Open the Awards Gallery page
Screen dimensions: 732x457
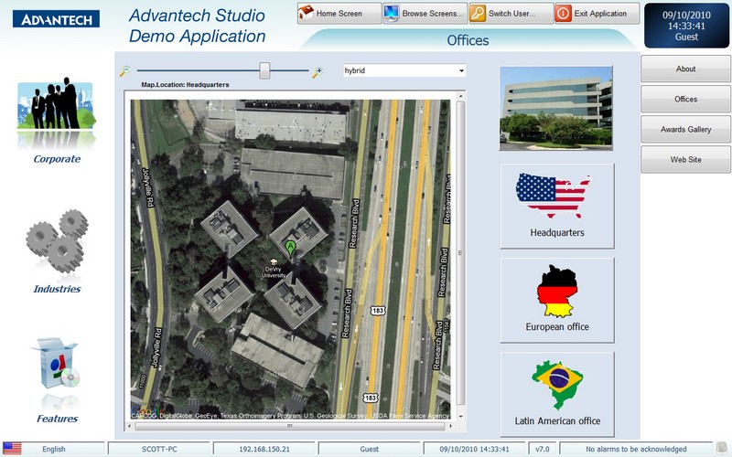(685, 129)
